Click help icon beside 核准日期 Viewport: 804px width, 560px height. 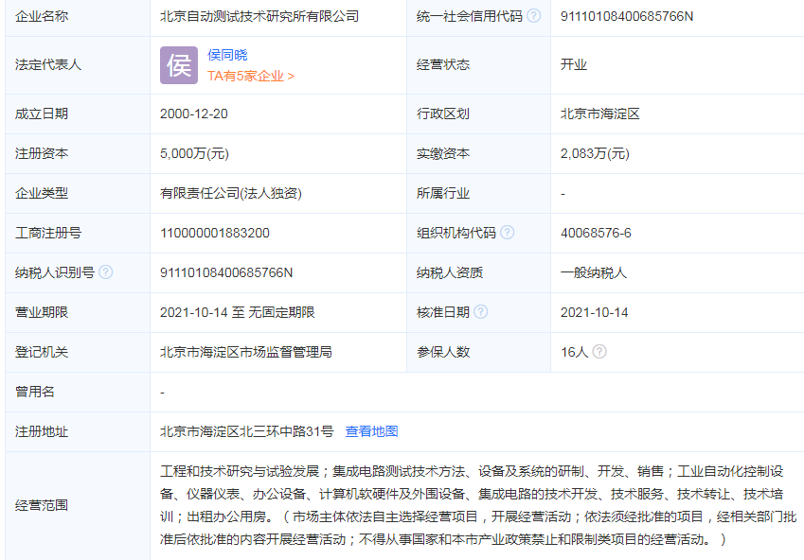point(480,311)
